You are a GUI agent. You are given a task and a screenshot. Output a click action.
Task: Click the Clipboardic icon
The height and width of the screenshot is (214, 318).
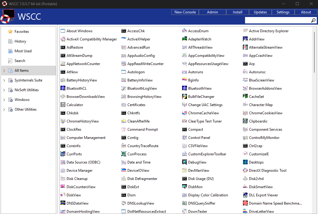point(245,121)
